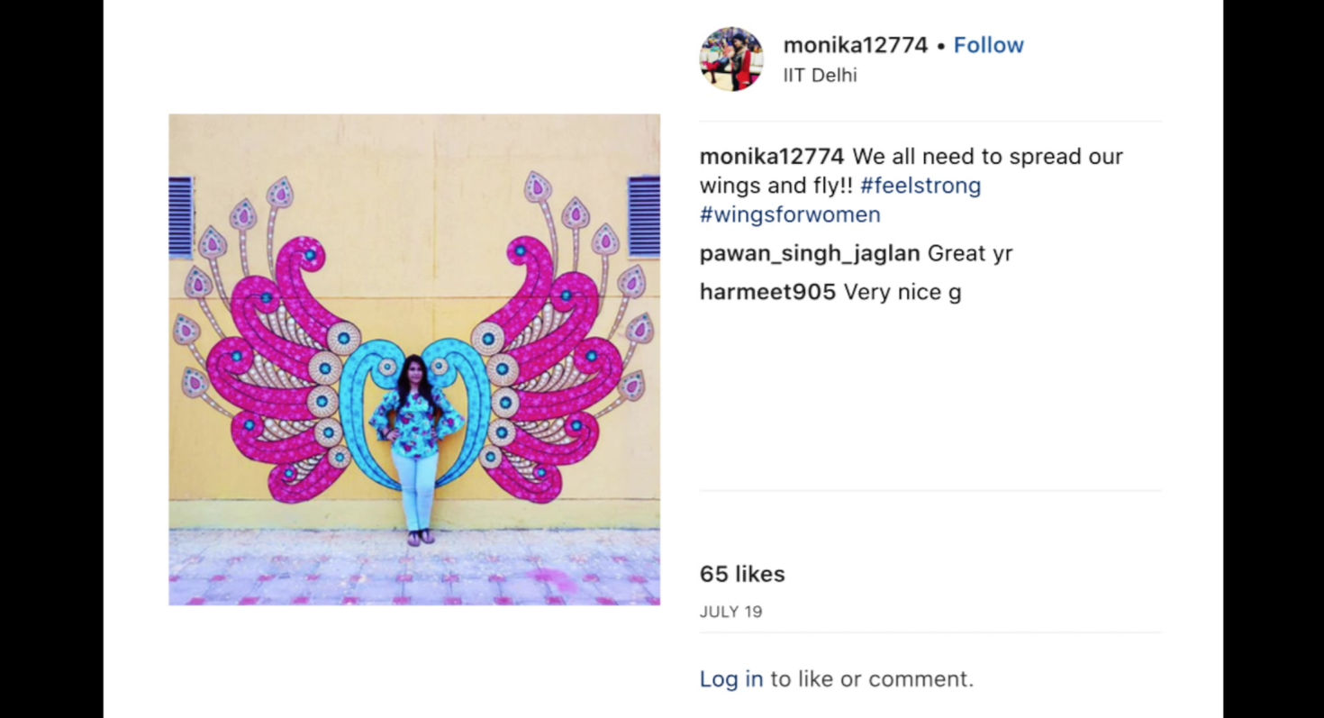Open the #feelstrong hashtag
Image resolution: width=1324 pixels, height=718 pixels.
click(920, 186)
